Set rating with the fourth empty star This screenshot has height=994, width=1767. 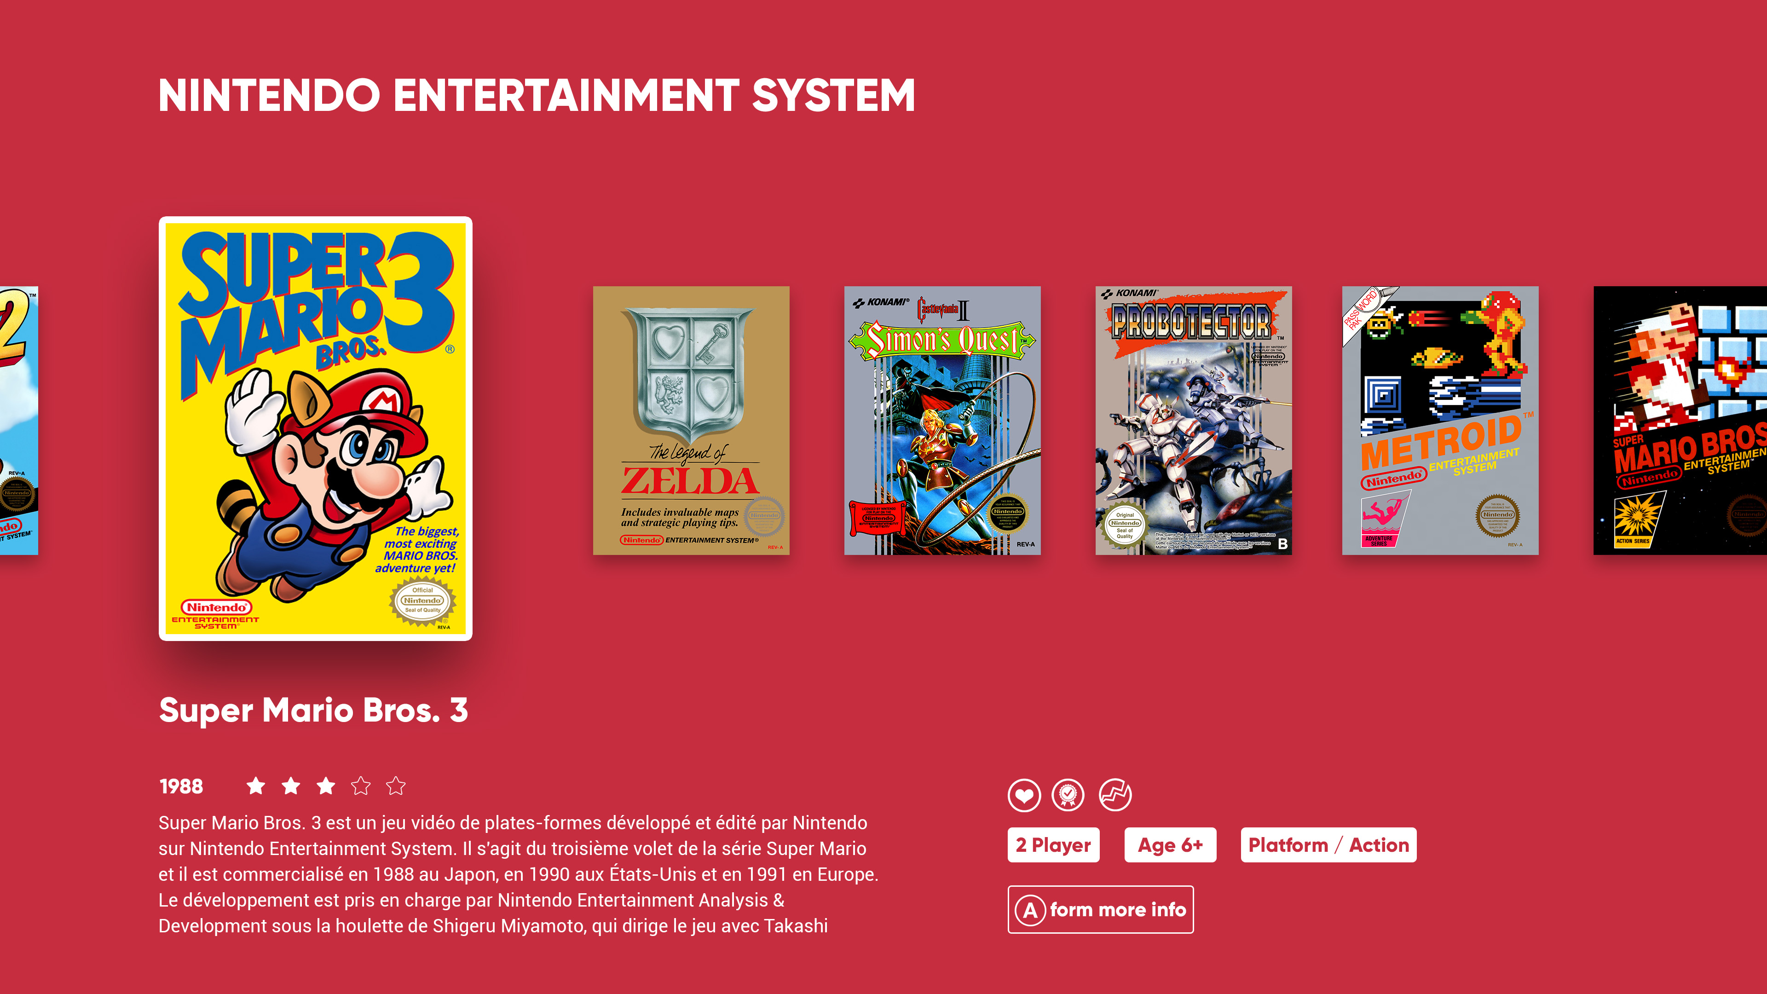(x=361, y=786)
